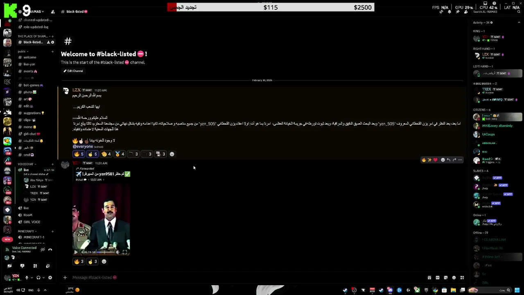This screenshot has height=295, width=524.
Task: Show pinned messages
Action: click(x=458, y=12)
